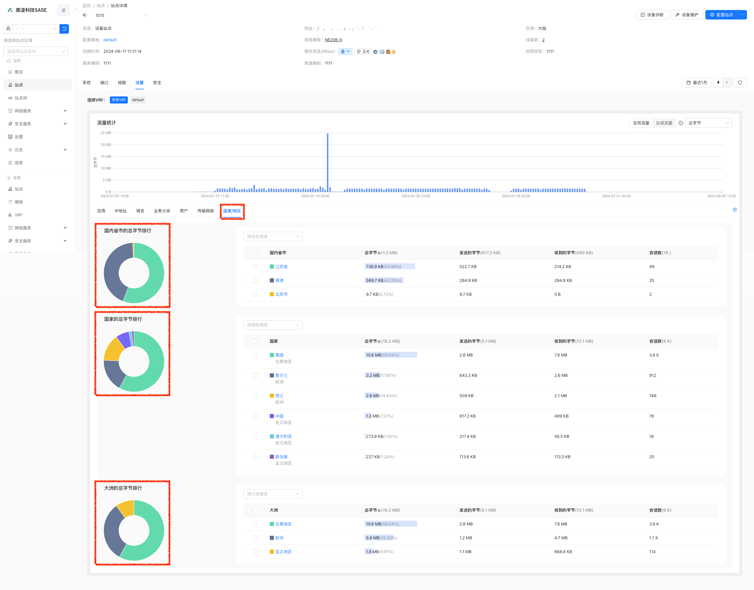Select the 加速流量 segment option
This screenshot has height=590, width=754.
point(664,123)
